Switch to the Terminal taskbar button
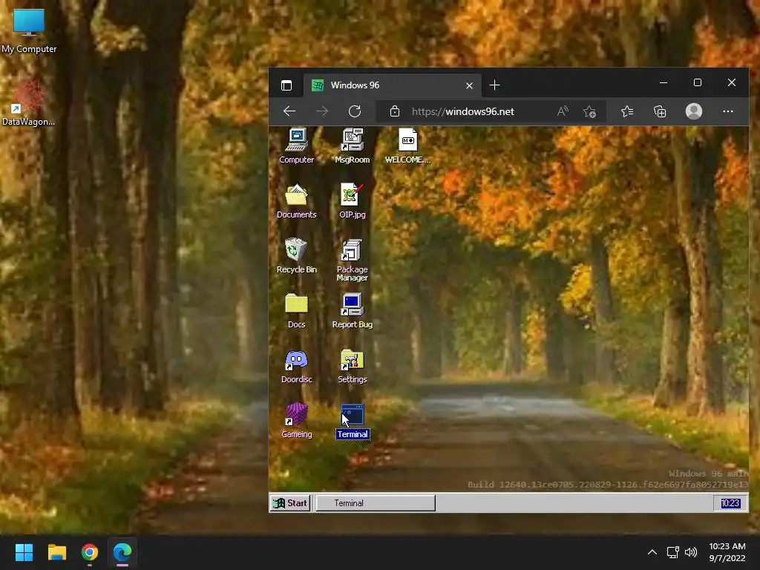The height and width of the screenshot is (570, 760). tap(375, 503)
